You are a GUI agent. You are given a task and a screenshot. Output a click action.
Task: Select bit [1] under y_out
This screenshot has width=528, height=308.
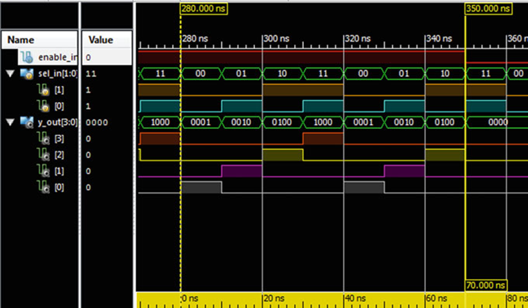pyautogui.click(x=59, y=171)
